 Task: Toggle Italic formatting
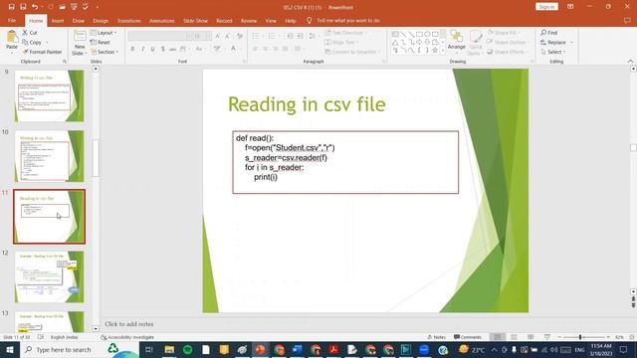[x=143, y=49]
